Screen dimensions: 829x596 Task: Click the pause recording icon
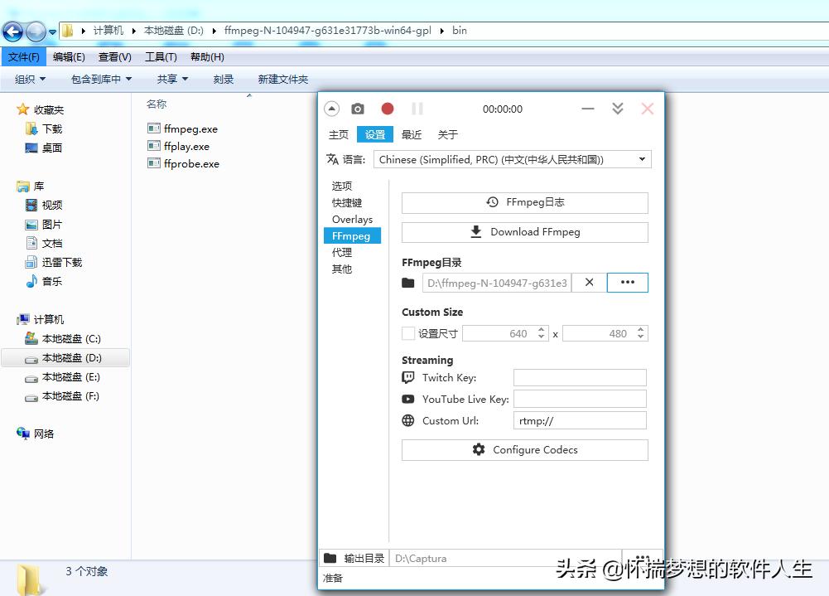[417, 109]
